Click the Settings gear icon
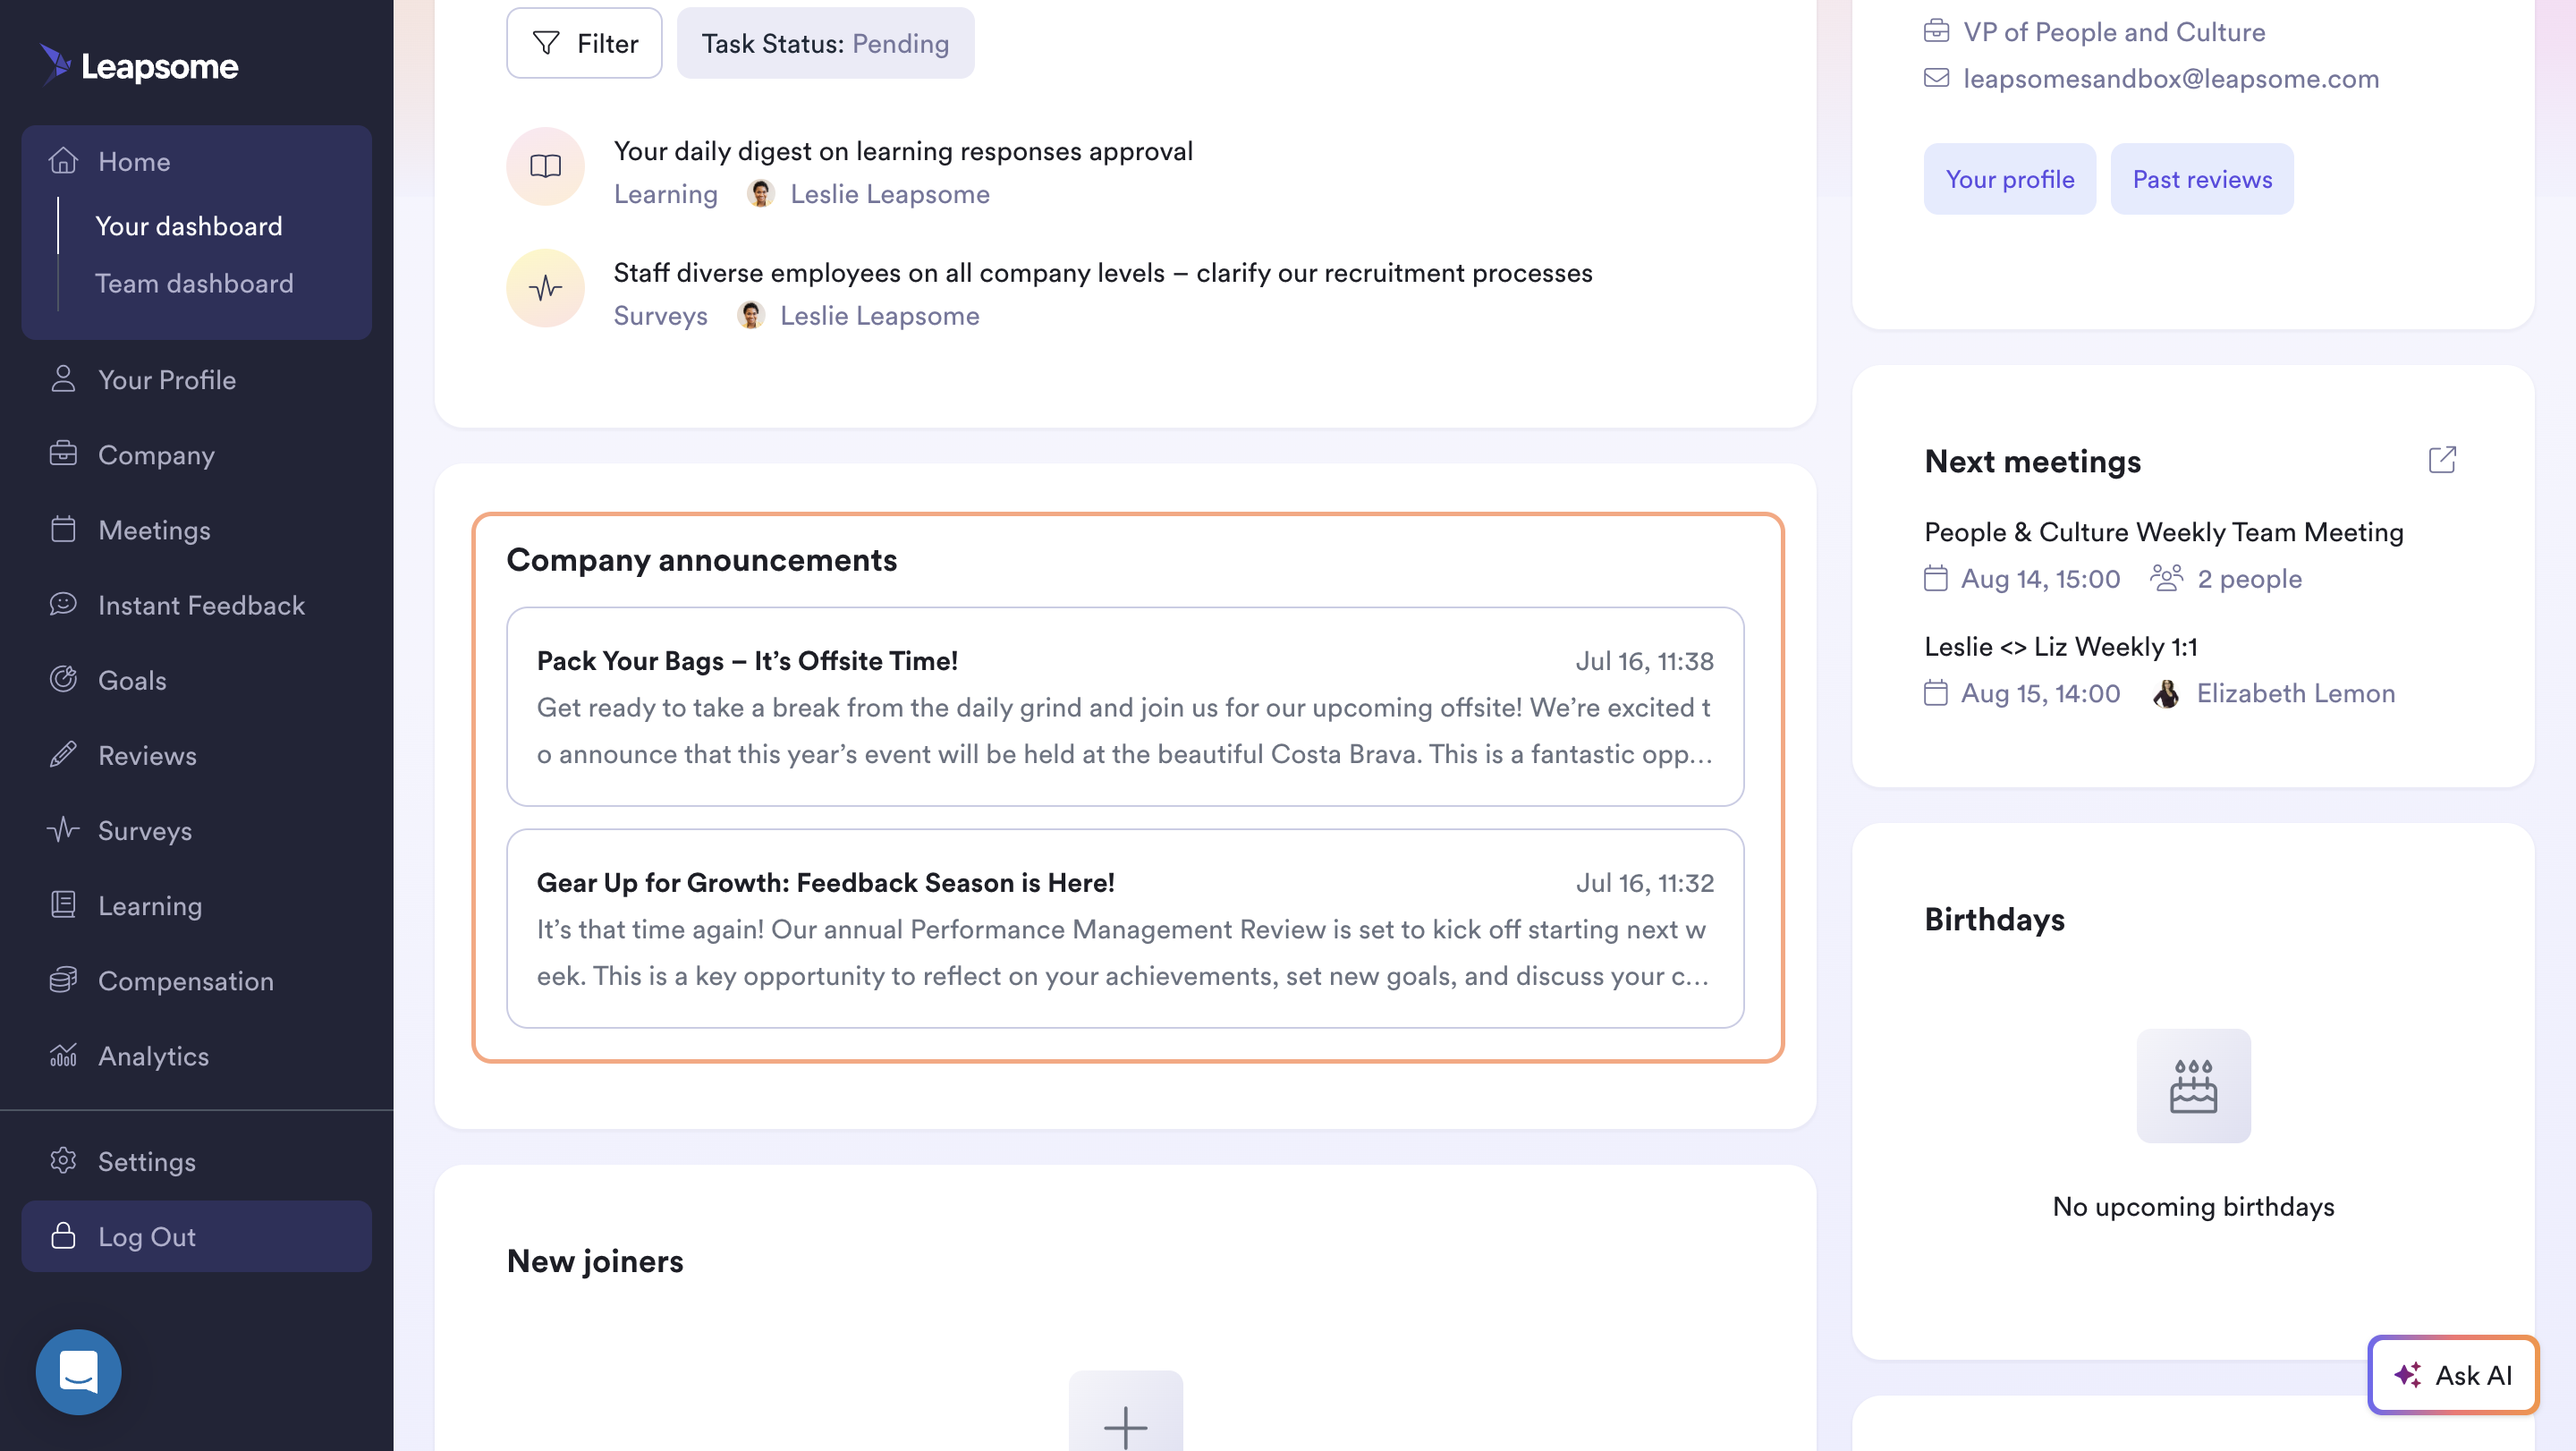 pos(63,1161)
